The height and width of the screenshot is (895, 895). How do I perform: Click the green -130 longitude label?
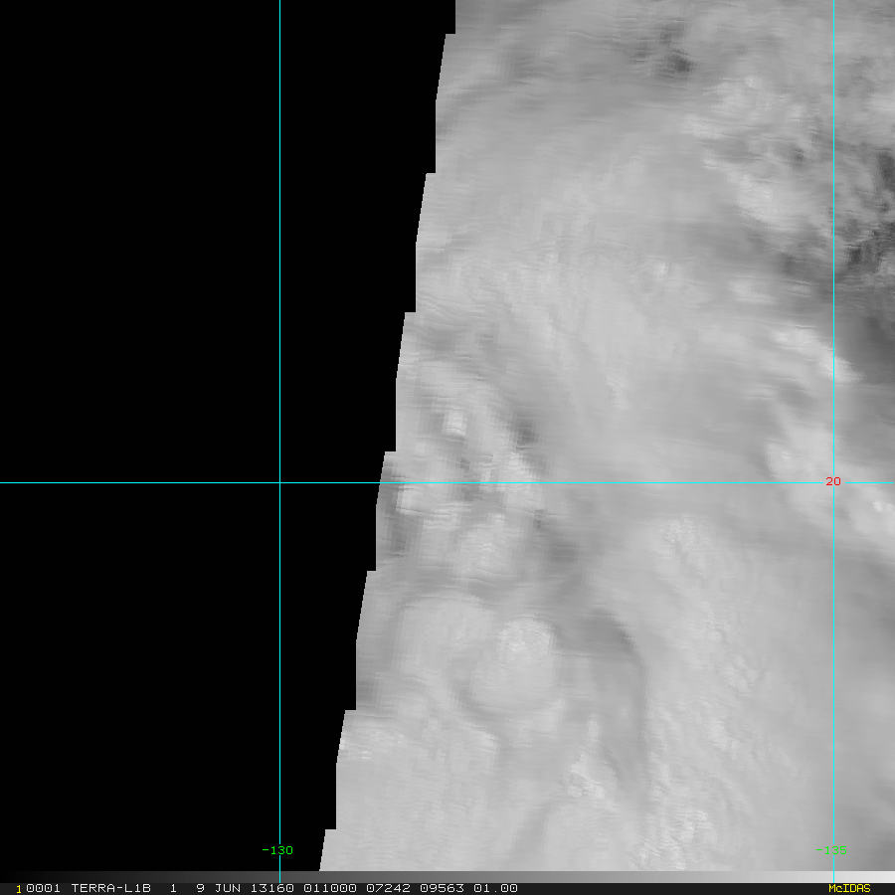point(277,850)
